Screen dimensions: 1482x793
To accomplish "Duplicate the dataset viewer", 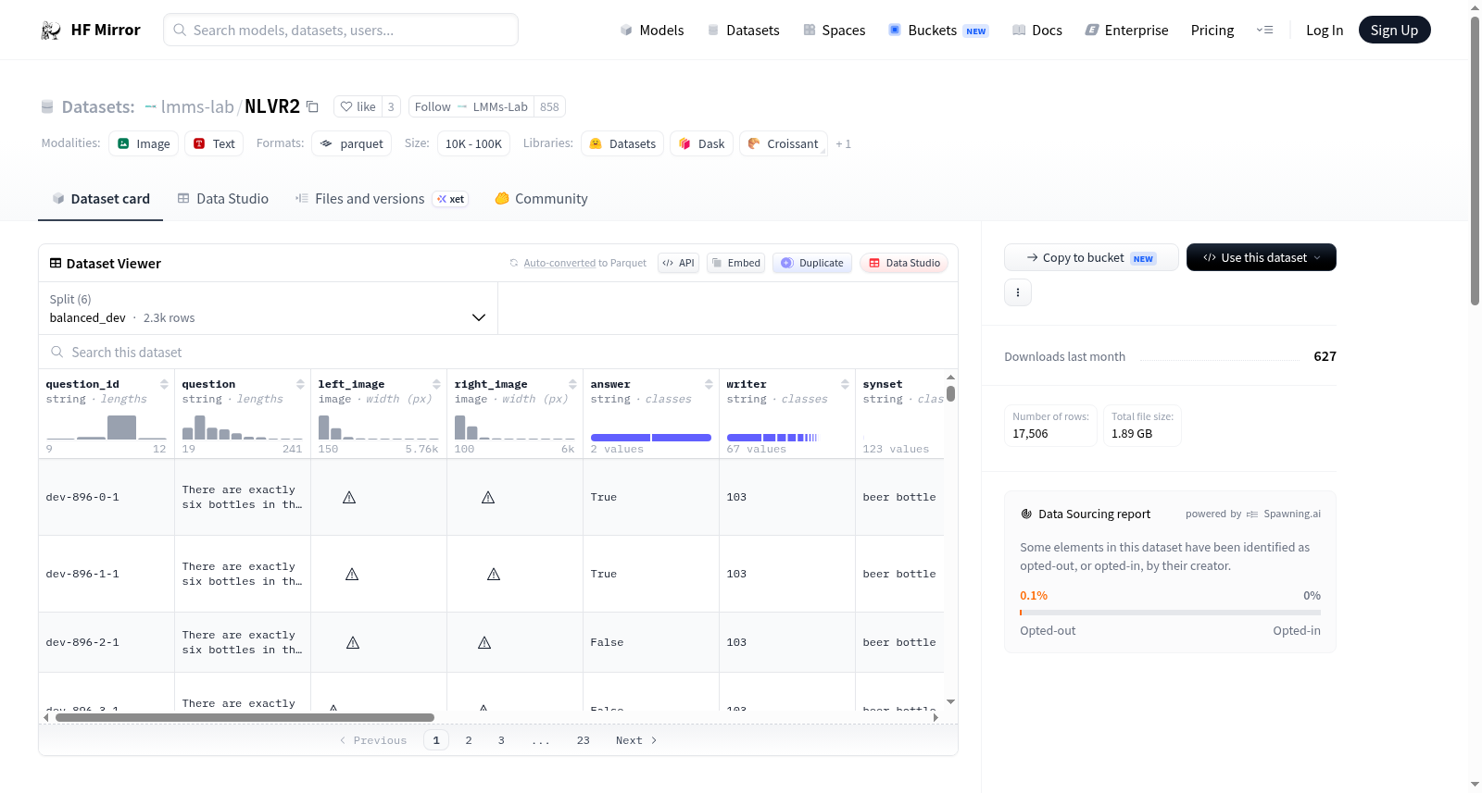I will pos(812,263).
